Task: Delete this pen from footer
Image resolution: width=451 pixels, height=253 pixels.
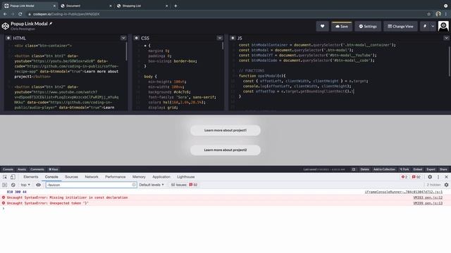Action: [364, 169]
